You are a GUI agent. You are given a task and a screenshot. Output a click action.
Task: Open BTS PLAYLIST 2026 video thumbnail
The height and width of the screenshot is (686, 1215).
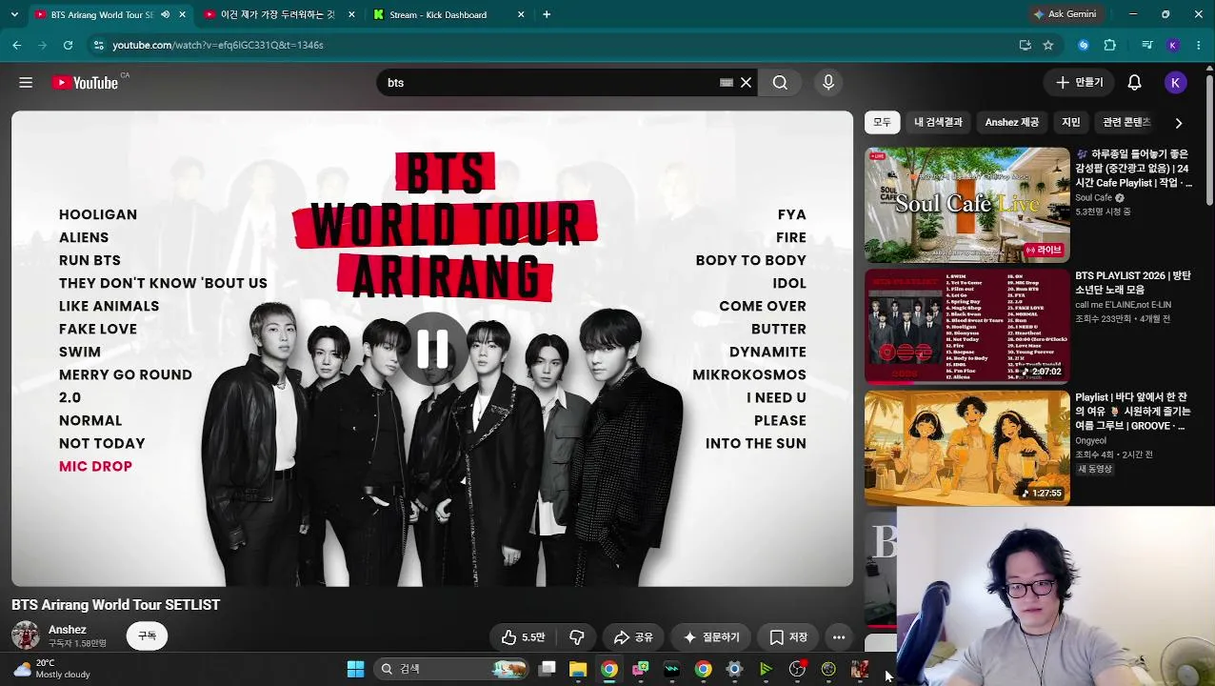966,326
